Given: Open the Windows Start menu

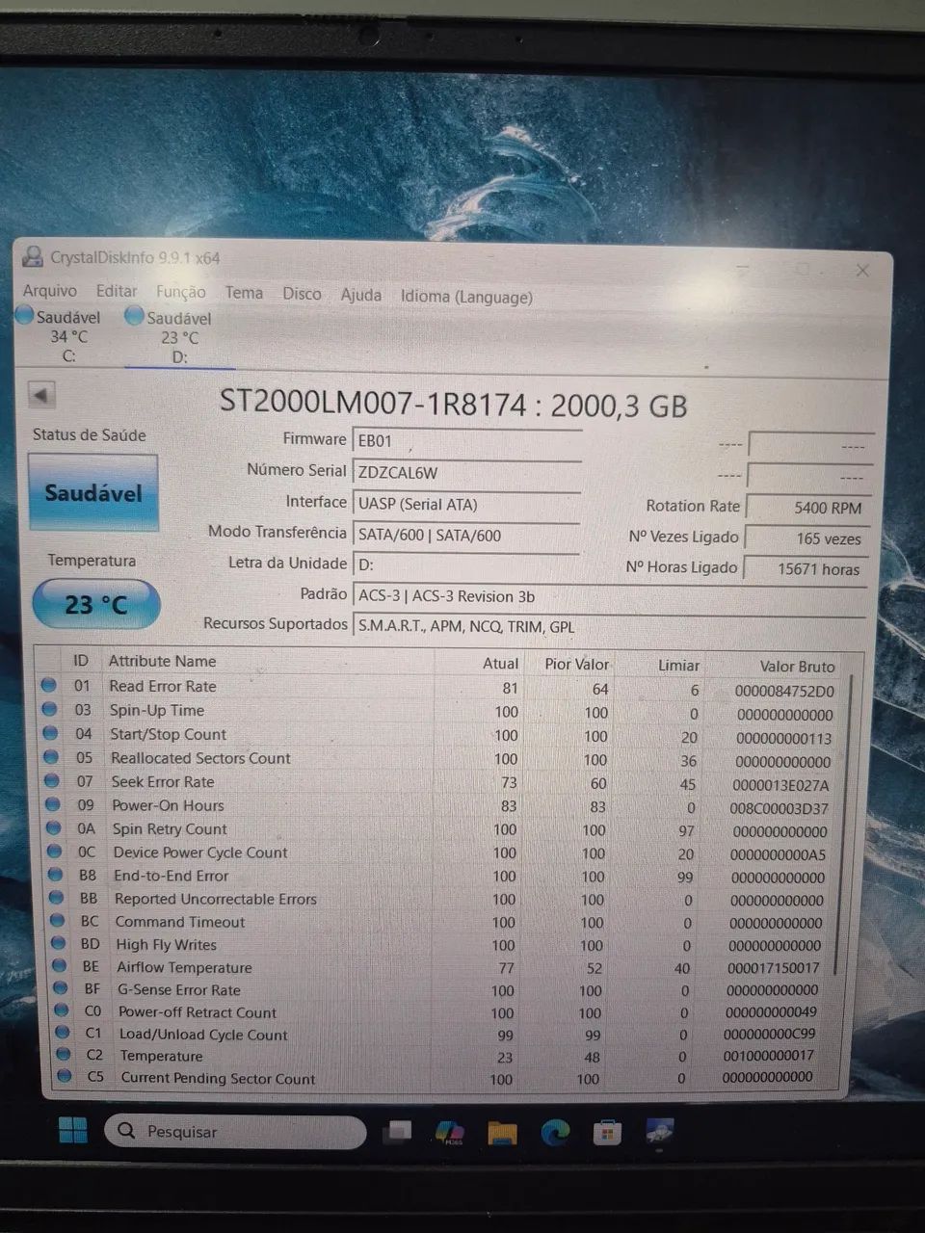Looking at the screenshot, I should [72, 1130].
